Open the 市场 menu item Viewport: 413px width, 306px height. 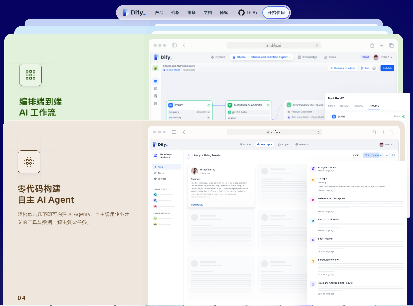pos(191,13)
